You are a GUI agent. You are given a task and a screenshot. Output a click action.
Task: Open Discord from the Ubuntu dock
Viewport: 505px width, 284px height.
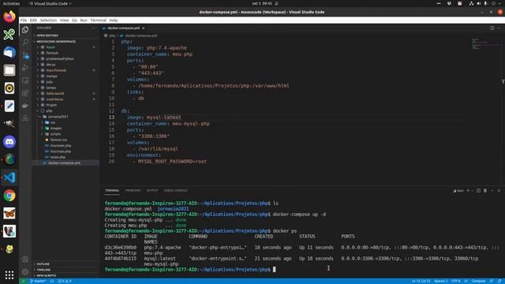coord(9,142)
